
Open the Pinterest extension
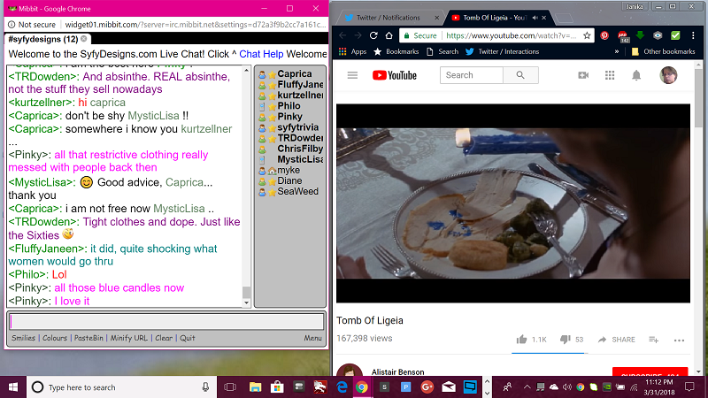click(604, 35)
